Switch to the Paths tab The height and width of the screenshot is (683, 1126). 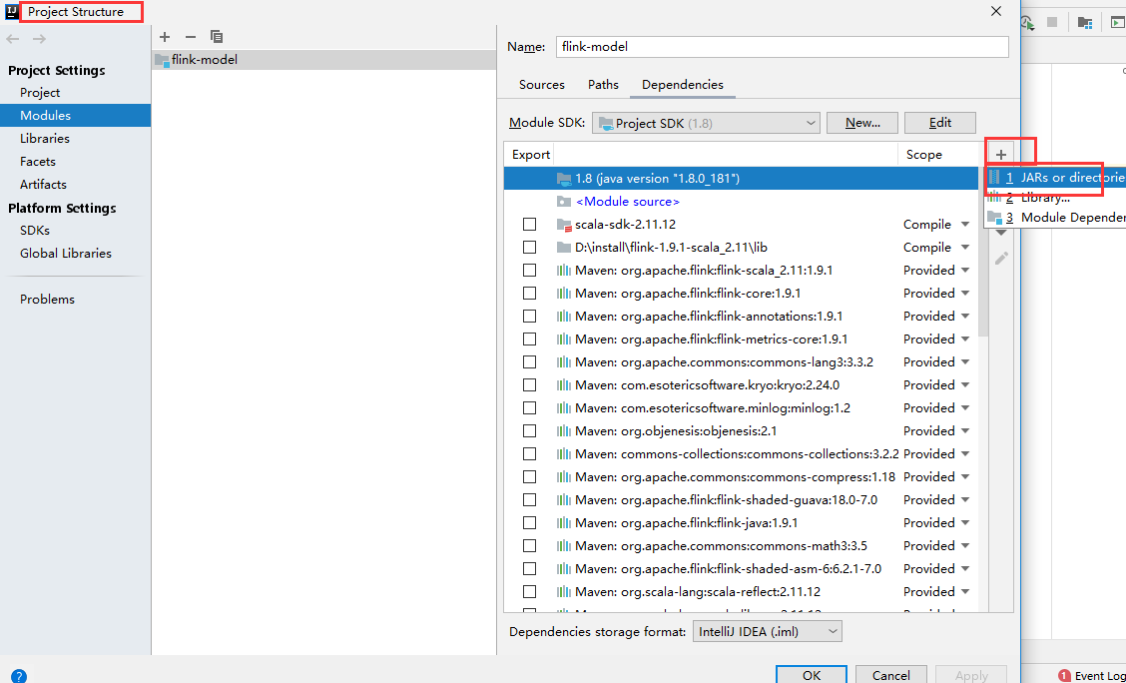click(x=603, y=85)
